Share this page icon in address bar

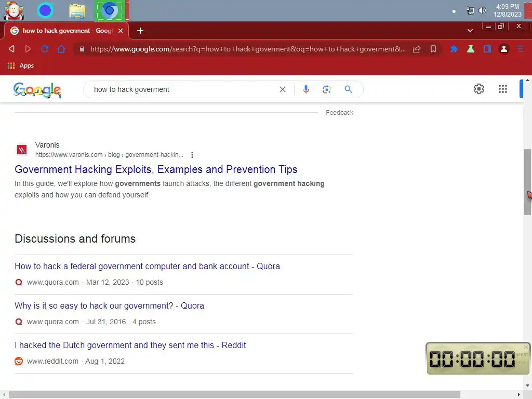pyautogui.click(x=417, y=49)
